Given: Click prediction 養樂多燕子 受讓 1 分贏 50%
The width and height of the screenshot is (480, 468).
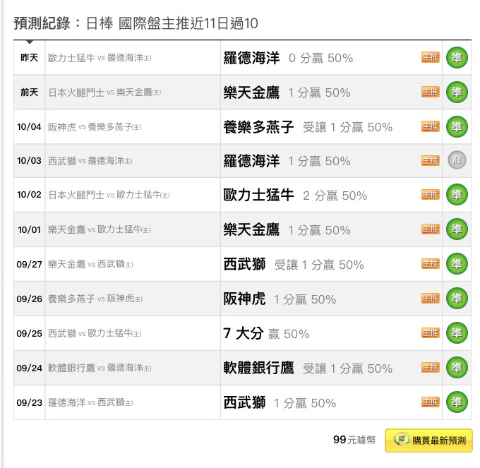Looking at the screenshot, I should point(308,127).
